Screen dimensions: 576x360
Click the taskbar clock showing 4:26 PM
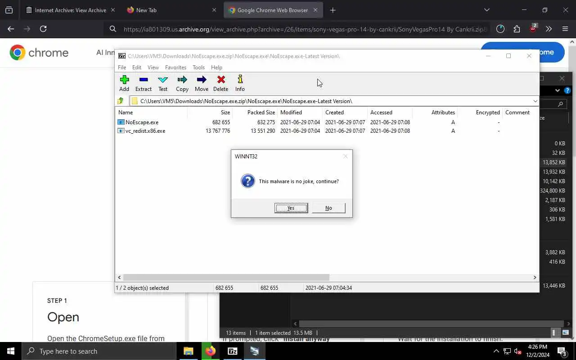pyautogui.click(x=537, y=351)
